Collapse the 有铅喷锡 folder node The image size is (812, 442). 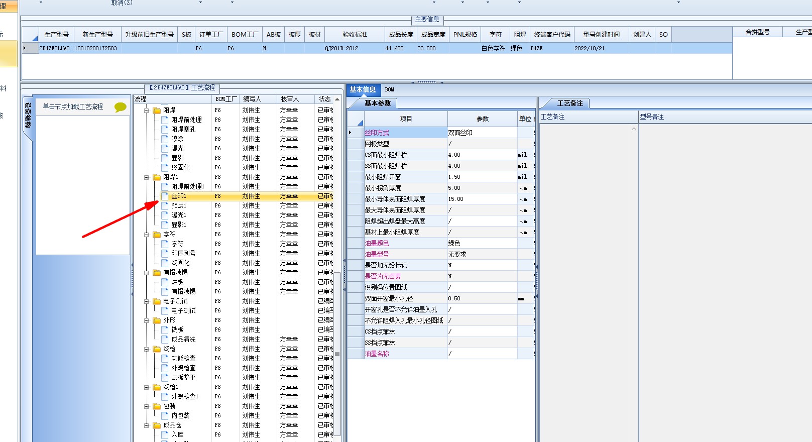(147, 272)
